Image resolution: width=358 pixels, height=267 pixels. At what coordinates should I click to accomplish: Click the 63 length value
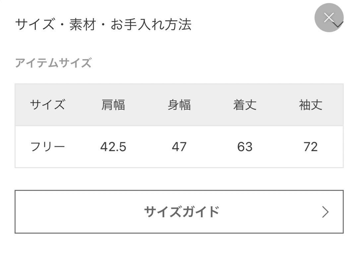pyautogui.click(x=245, y=147)
